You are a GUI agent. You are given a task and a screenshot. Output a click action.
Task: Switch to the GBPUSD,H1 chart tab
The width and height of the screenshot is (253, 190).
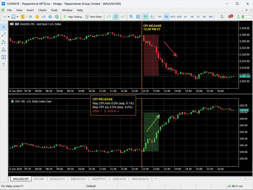coord(78,179)
